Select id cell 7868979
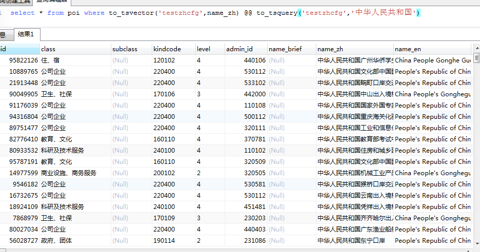 point(19,218)
